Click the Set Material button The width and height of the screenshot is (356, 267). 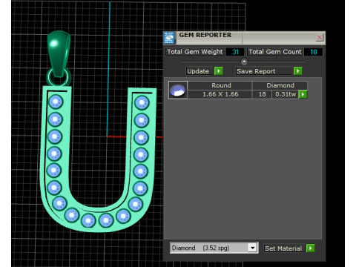click(x=284, y=248)
